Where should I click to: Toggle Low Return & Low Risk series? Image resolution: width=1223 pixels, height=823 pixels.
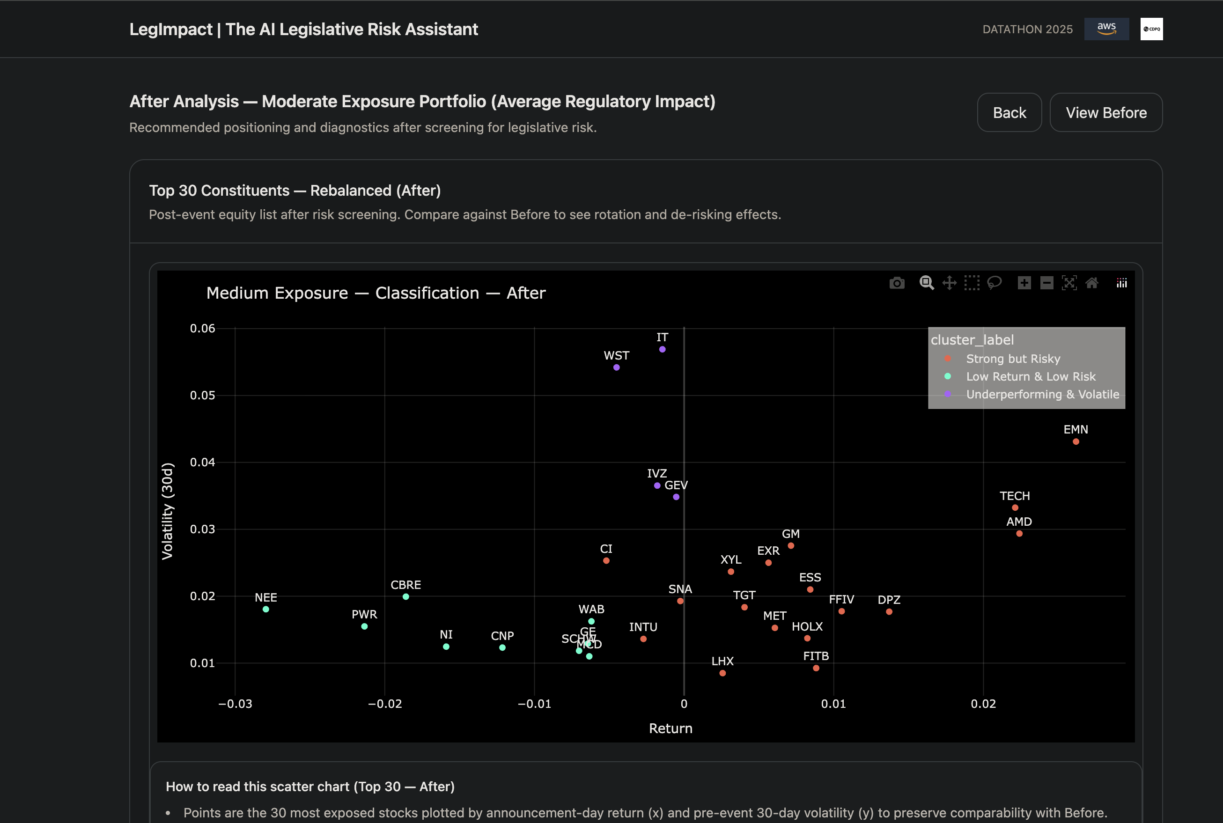[1031, 376]
